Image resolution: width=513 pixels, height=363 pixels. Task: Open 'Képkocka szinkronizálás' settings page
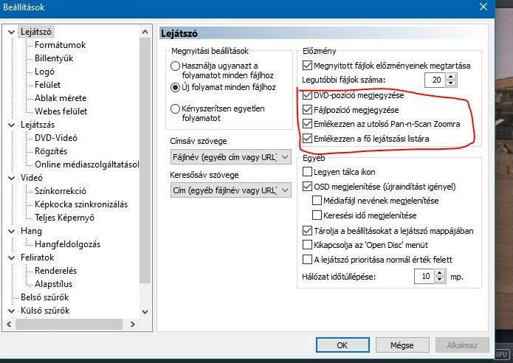pos(81,204)
